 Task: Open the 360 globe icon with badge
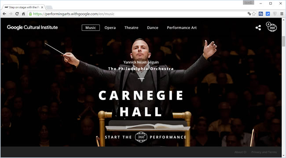tap(272, 27)
